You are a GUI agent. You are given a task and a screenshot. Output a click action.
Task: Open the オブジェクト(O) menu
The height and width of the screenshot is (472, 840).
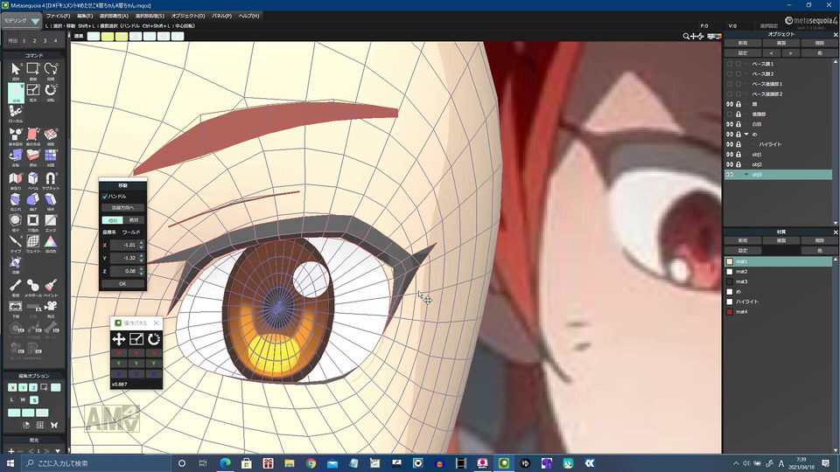click(x=188, y=16)
